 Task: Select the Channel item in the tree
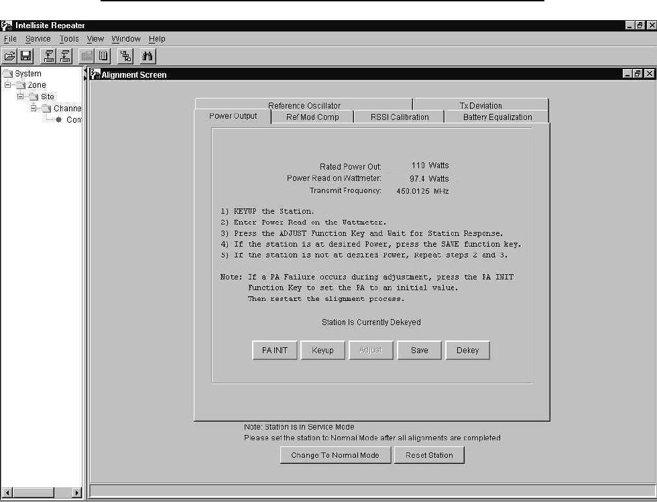[x=68, y=109]
